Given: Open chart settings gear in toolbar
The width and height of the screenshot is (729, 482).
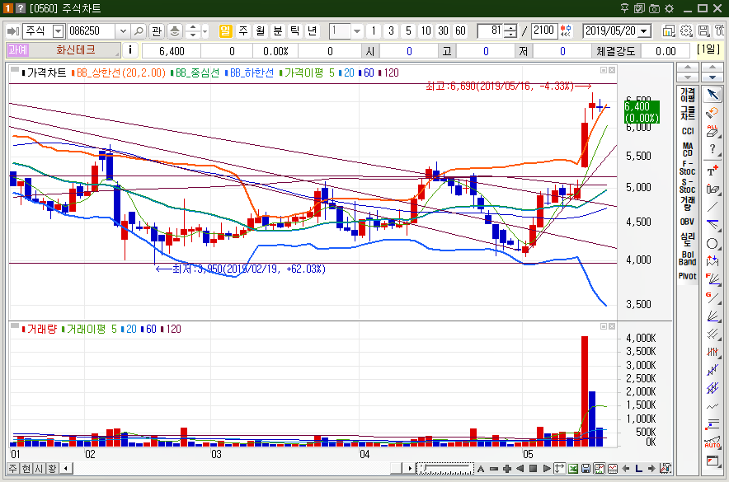Looking at the screenshot, I should (x=686, y=31).
